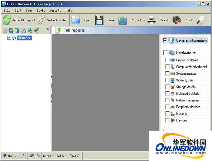The height and width of the screenshot is (161, 212).
Task: Click the network 0/0 icon in status bar
Action: tap(31, 156)
